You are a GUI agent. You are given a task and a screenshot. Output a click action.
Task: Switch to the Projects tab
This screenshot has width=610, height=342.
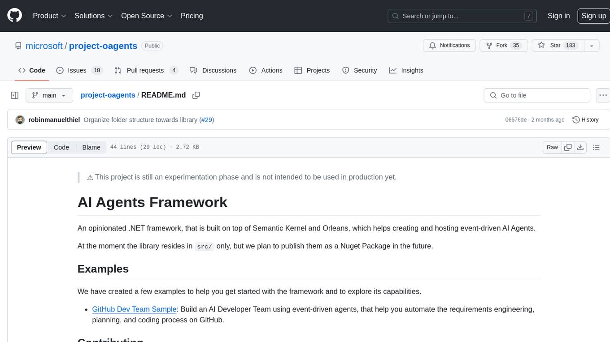(312, 70)
